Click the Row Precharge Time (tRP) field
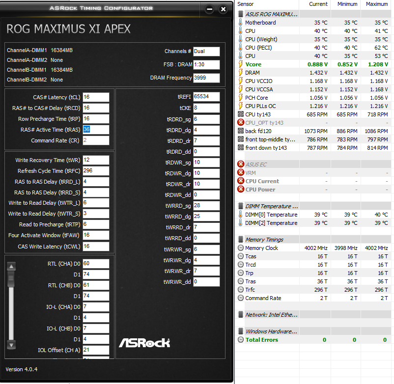394x384 pixels. coord(96,119)
